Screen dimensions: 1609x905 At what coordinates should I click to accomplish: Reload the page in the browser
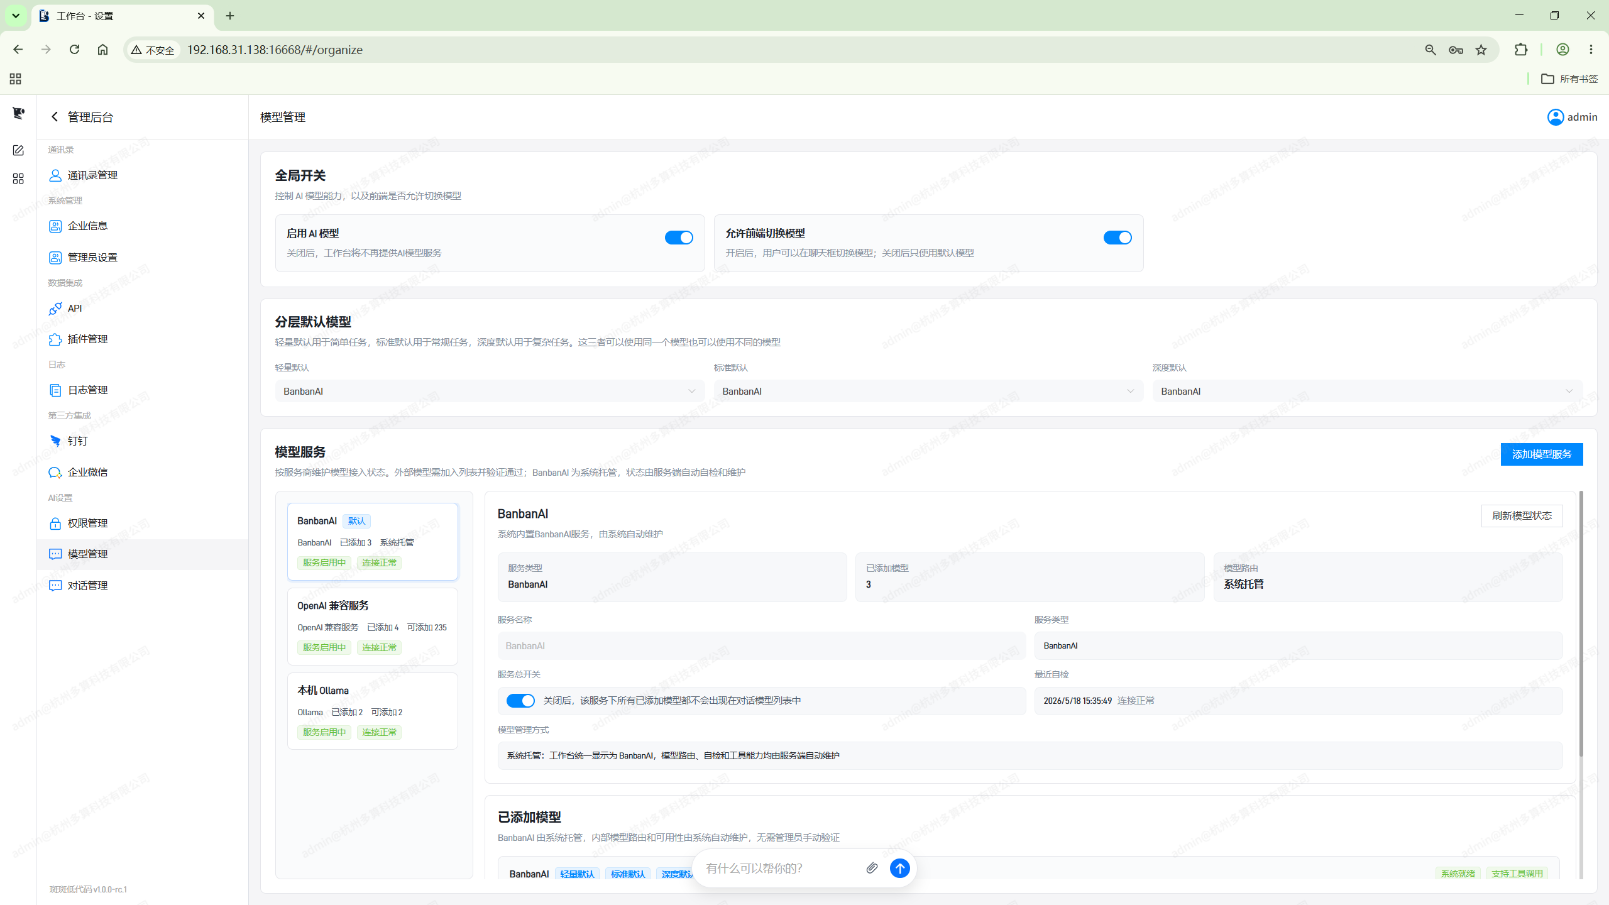pyautogui.click(x=74, y=50)
